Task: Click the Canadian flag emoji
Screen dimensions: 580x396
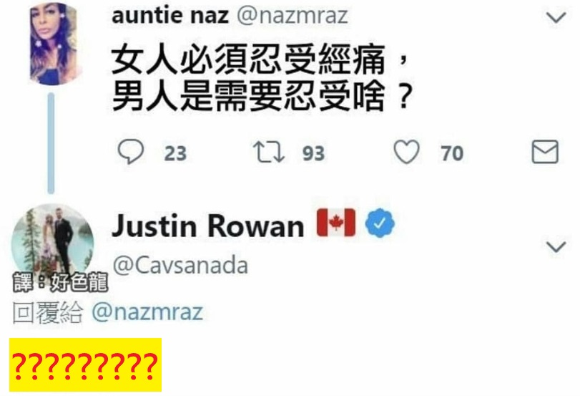Action: (336, 223)
